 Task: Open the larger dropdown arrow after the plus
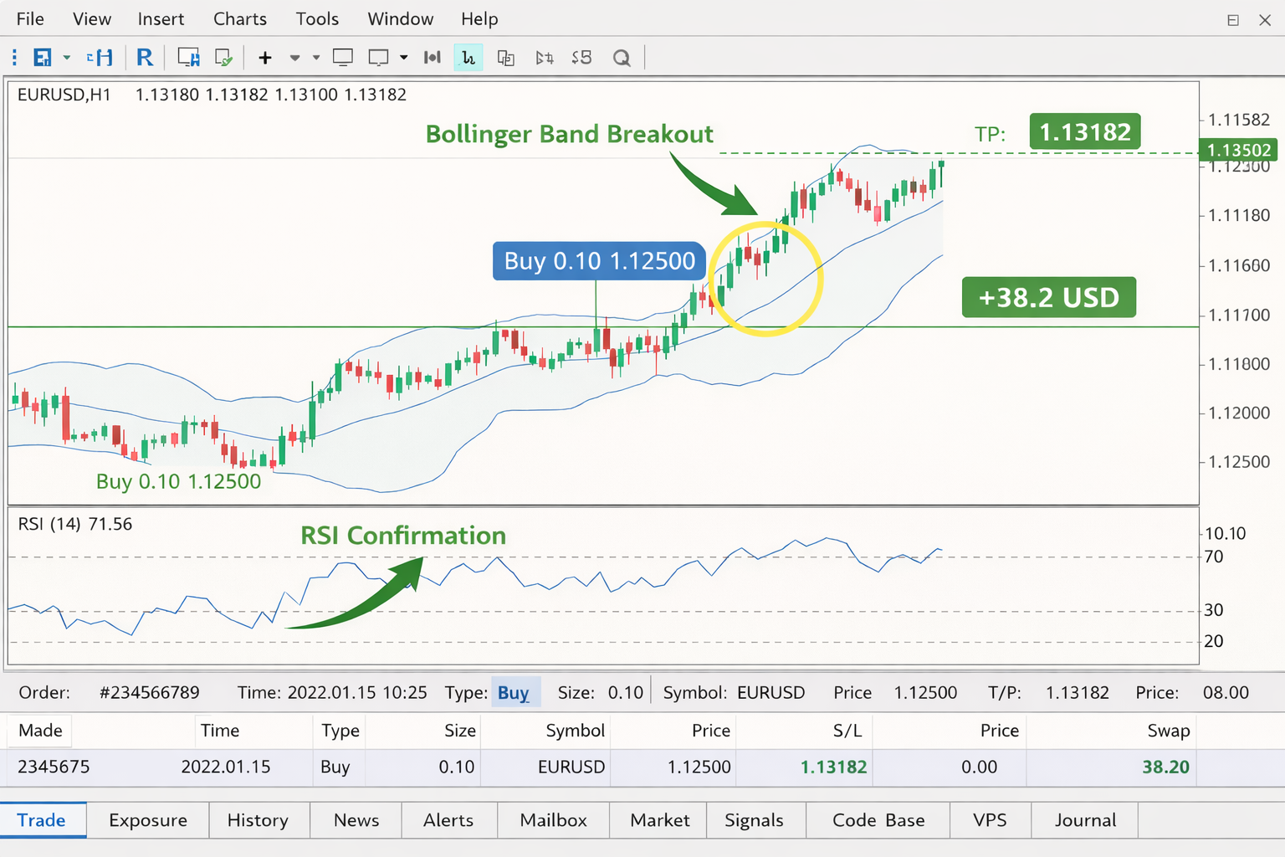[x=294, y=58]
